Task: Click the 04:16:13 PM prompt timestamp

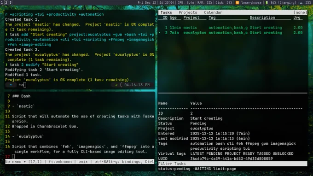Action: (x=137, y=85)
